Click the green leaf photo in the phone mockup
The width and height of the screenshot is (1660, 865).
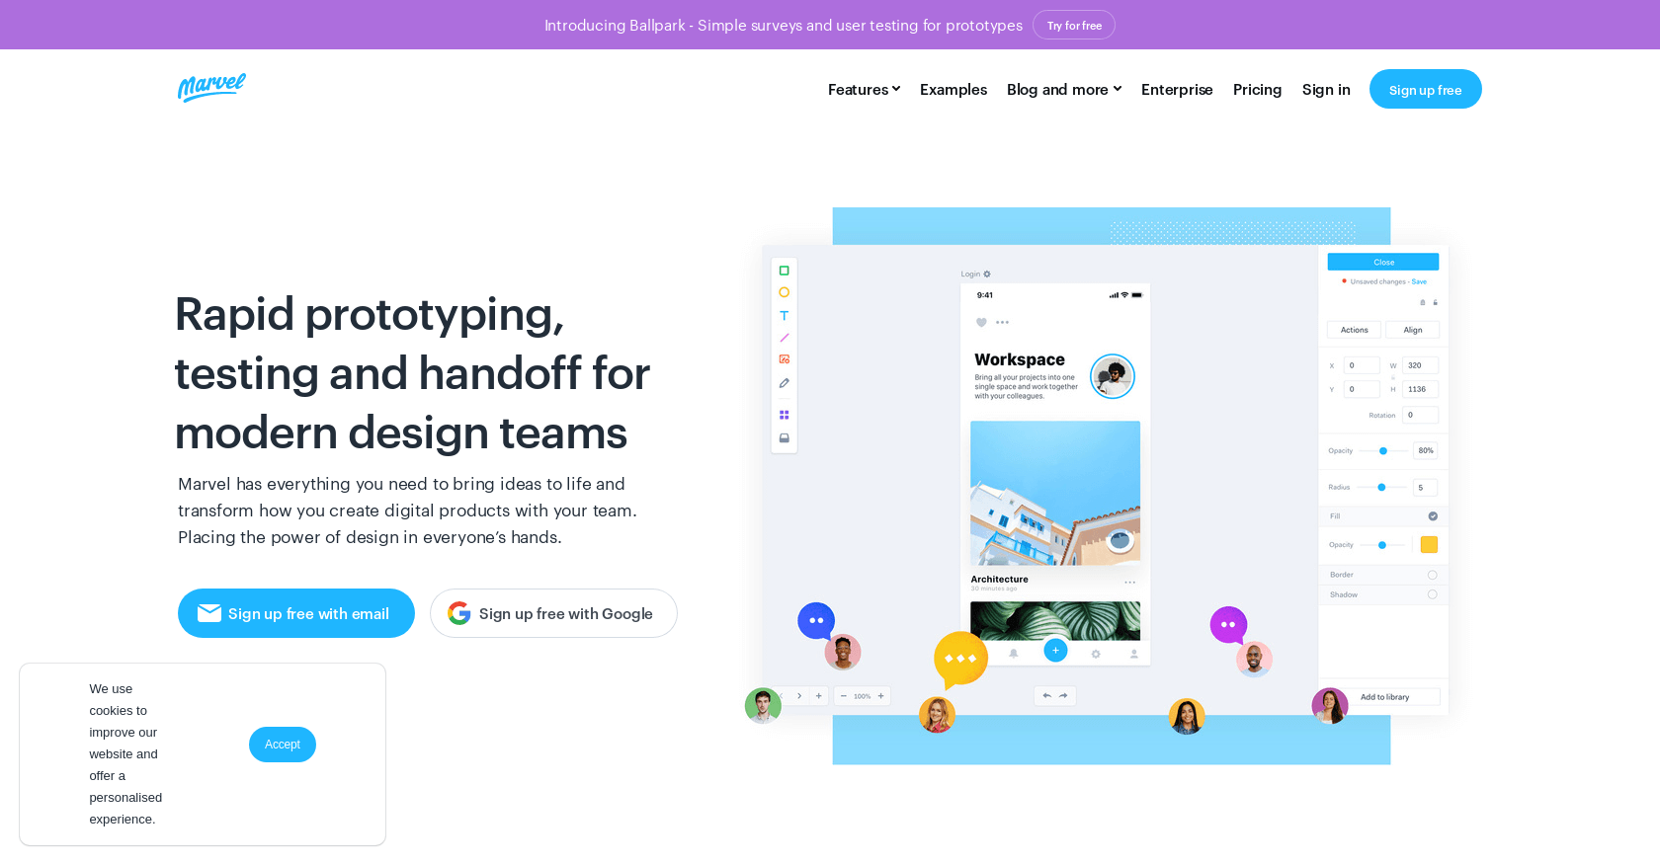coord(1055,620)
